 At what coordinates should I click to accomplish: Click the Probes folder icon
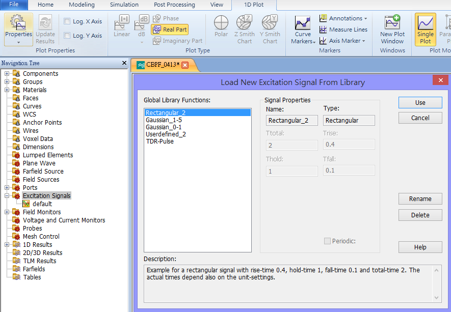click(x=16, y=229)
